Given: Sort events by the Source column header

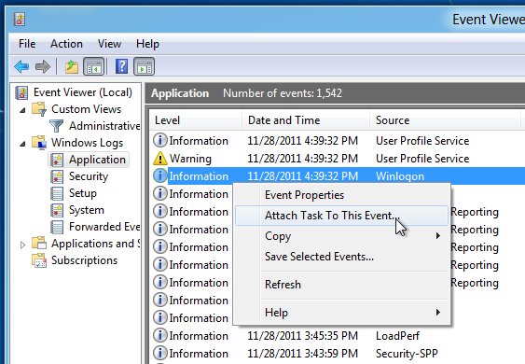Looking at the screenshot, I should (x=446, y=120).
